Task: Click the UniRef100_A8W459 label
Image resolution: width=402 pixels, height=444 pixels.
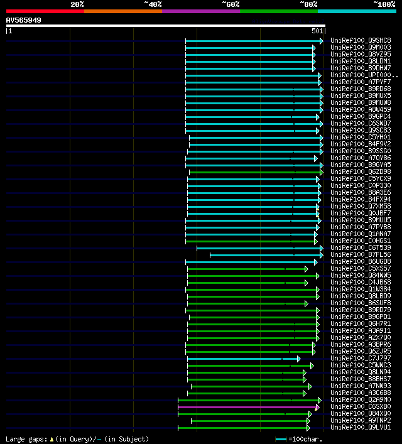Action: point(361,109)
